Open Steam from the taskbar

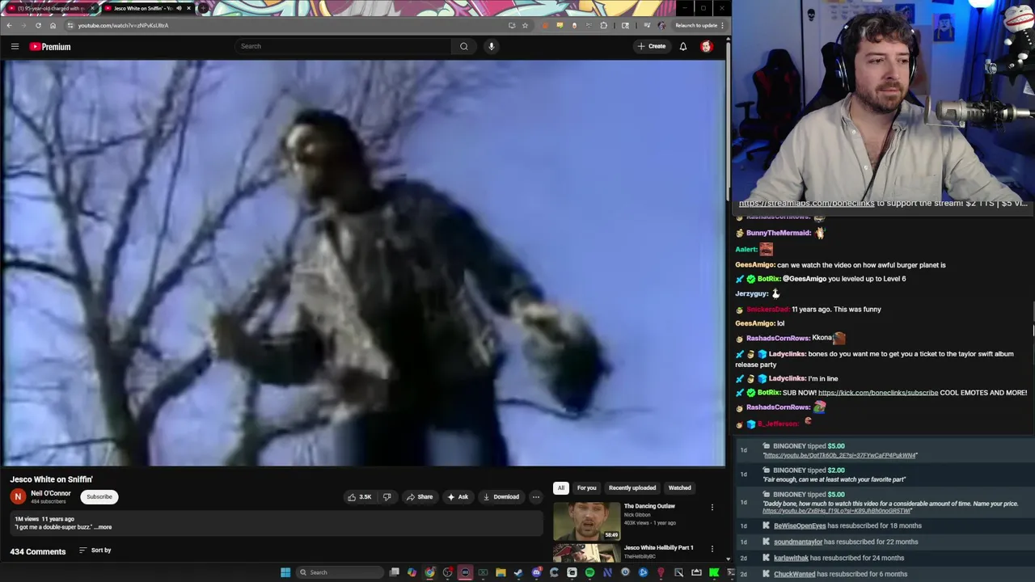[518, 572]
